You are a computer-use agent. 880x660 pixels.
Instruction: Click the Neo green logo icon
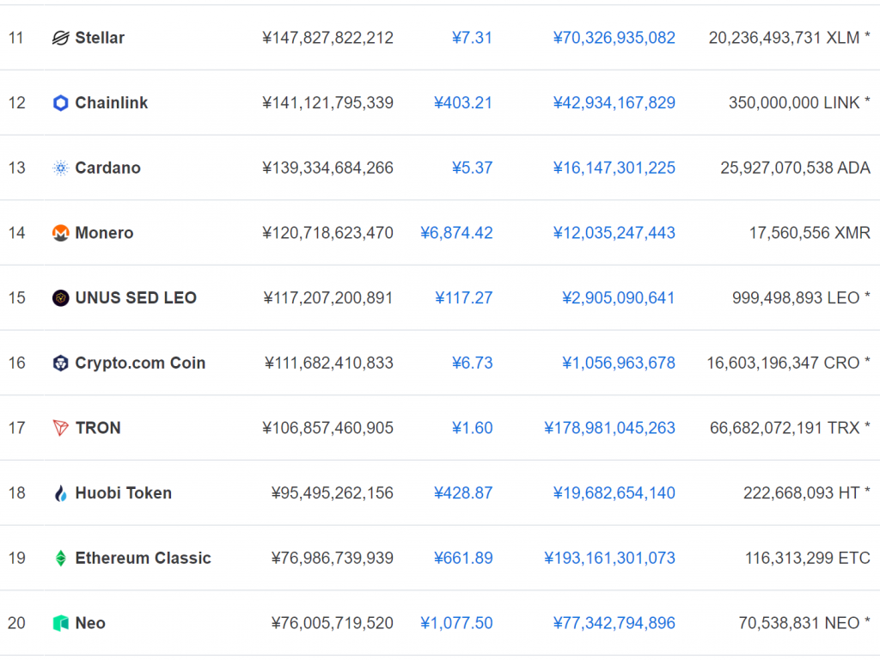[61, 624]
